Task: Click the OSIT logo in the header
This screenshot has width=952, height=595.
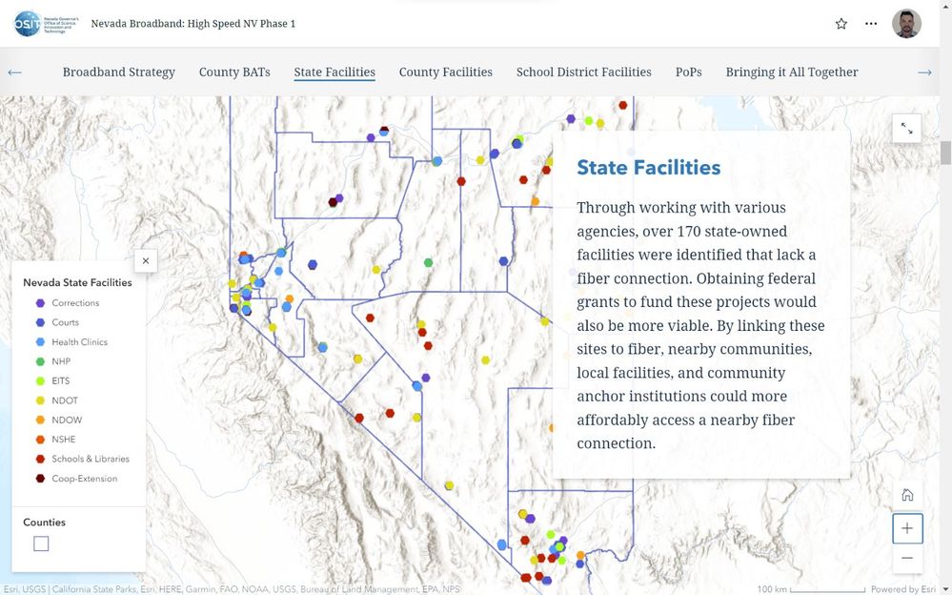Action: point(47,24)
